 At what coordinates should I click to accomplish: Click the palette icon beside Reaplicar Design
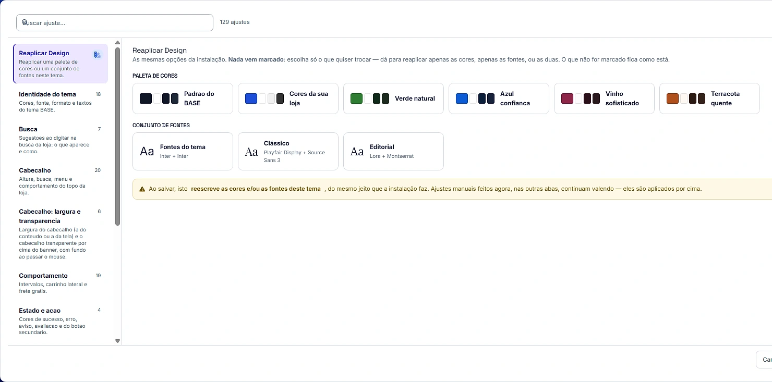tap(98, 55)
